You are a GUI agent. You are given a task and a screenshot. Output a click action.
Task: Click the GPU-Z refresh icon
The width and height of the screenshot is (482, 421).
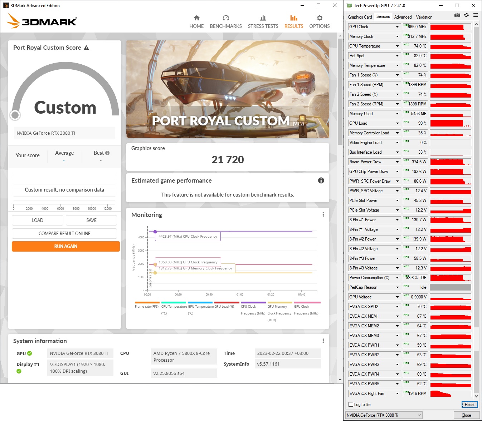pos(466,15)
